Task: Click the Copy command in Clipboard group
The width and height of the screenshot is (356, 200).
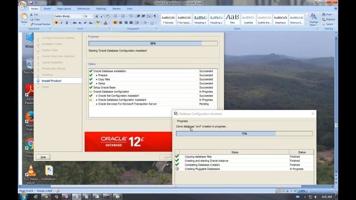Action: [34, 19]
